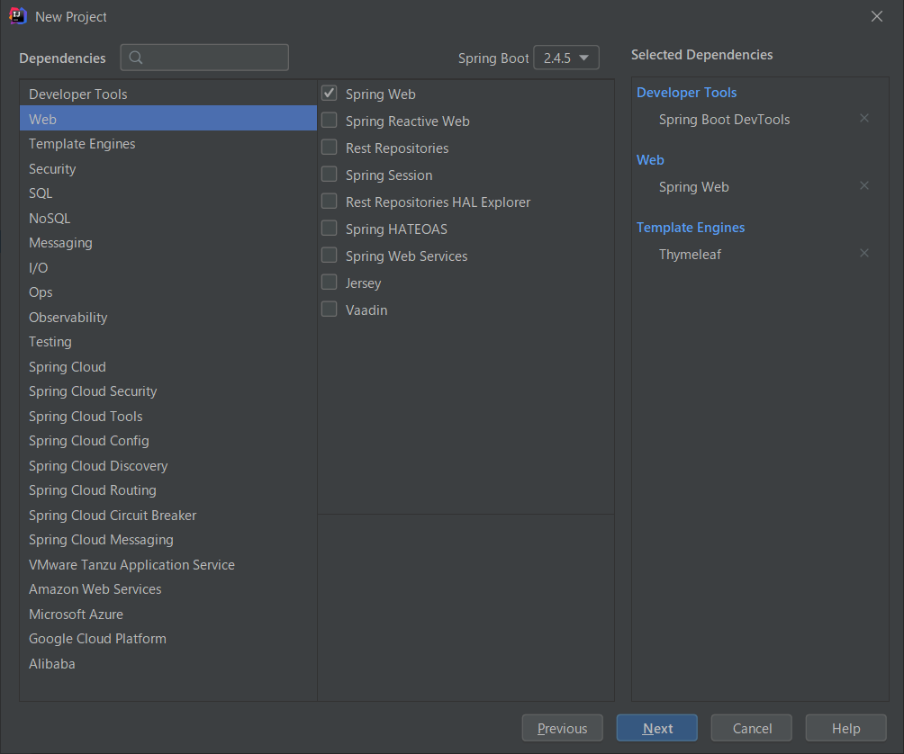904x754 pixels.
Task: Select the Web category
Action: coord(168,119)
